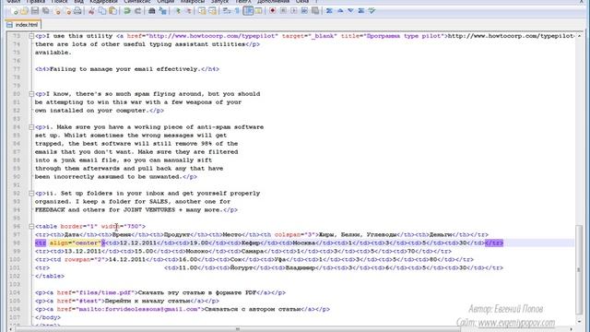Click the colspan="3" attribute on line 97

click(295, 235)
